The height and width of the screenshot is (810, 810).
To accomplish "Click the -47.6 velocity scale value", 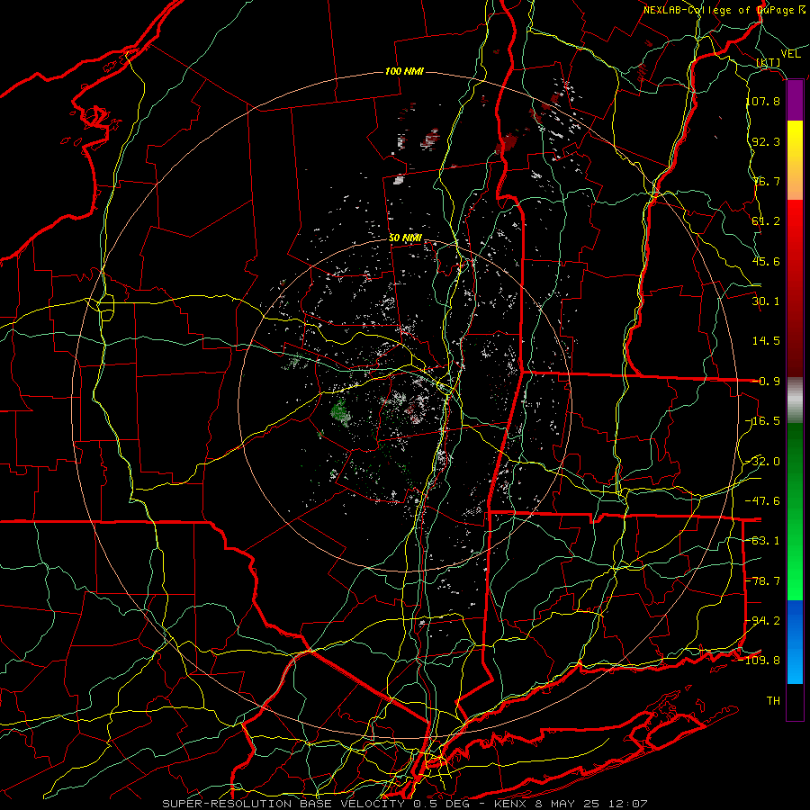I will click(x=763, y=501).
